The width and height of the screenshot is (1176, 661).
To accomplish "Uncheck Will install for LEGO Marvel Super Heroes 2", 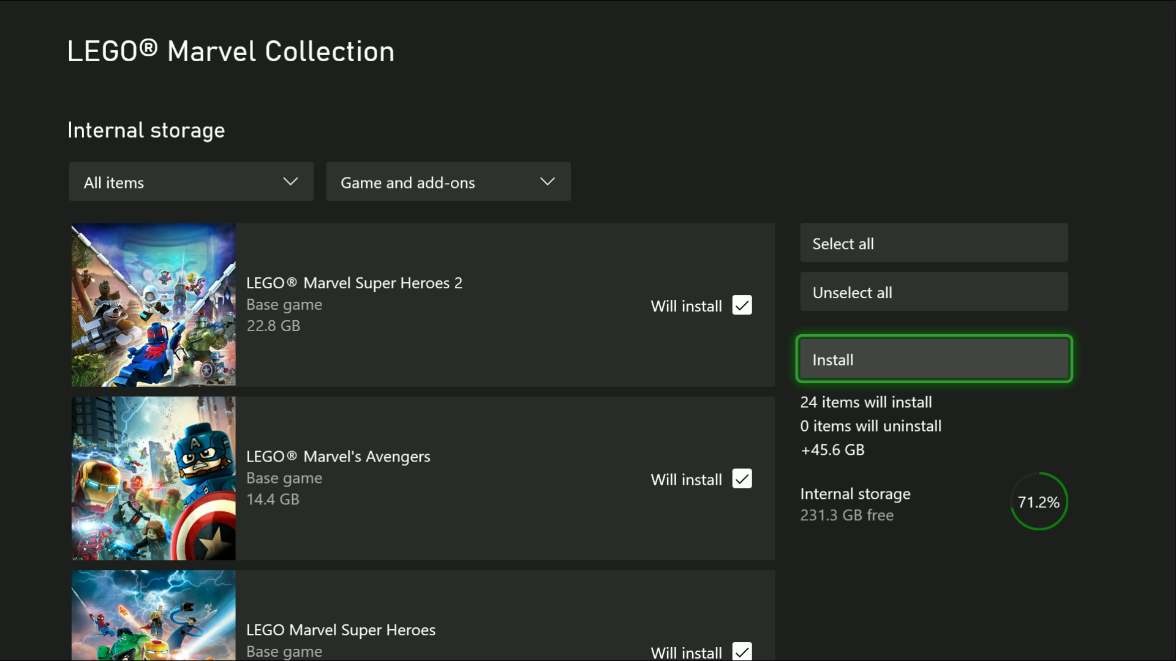I will coord(741,305).
